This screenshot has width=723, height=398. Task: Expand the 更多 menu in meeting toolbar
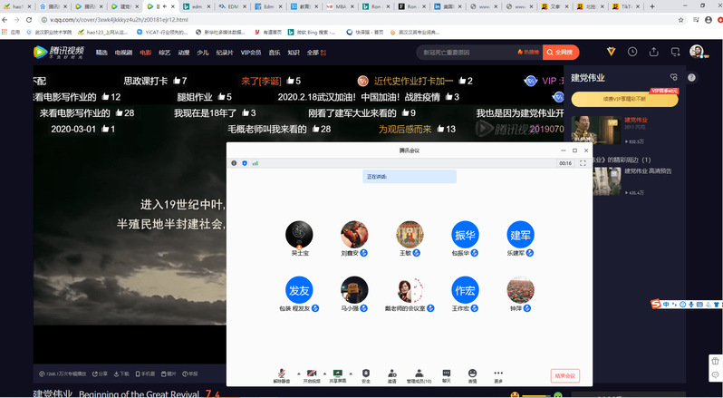coord(498,374)
